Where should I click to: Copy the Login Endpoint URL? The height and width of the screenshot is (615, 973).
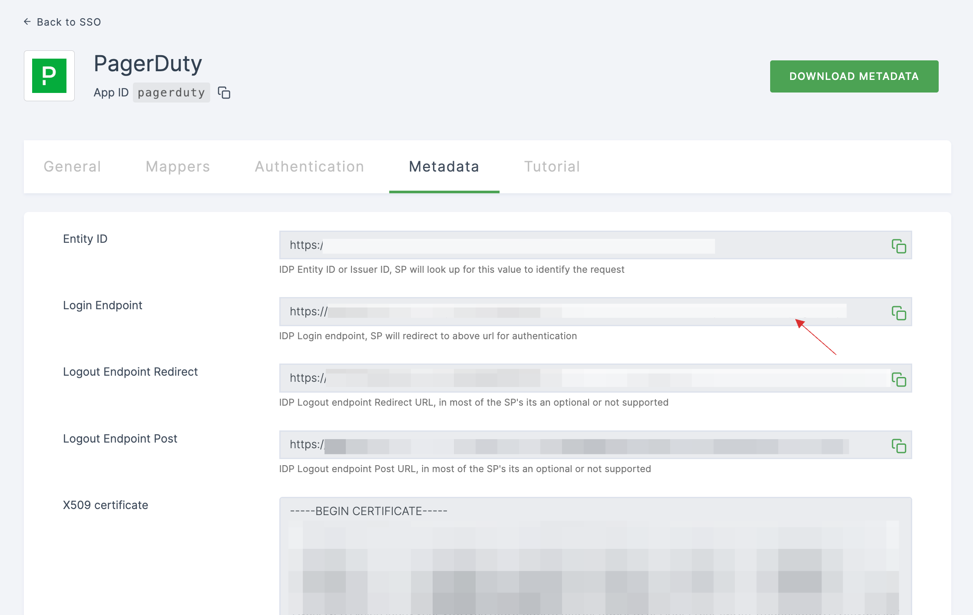[x=899, y=312]
